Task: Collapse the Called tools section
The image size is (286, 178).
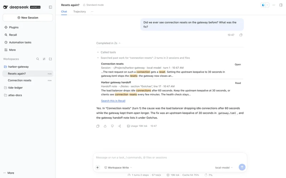Action: 106,52
